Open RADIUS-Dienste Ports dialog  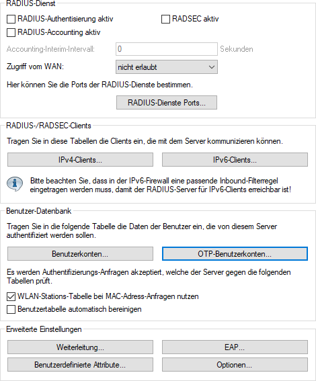pyautogui.click(x=167, y=103)
